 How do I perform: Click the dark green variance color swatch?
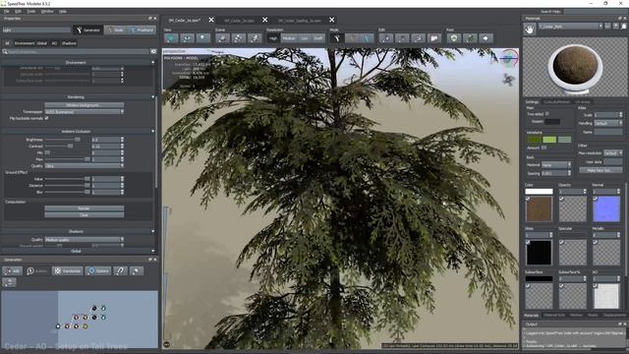[534, 140]
